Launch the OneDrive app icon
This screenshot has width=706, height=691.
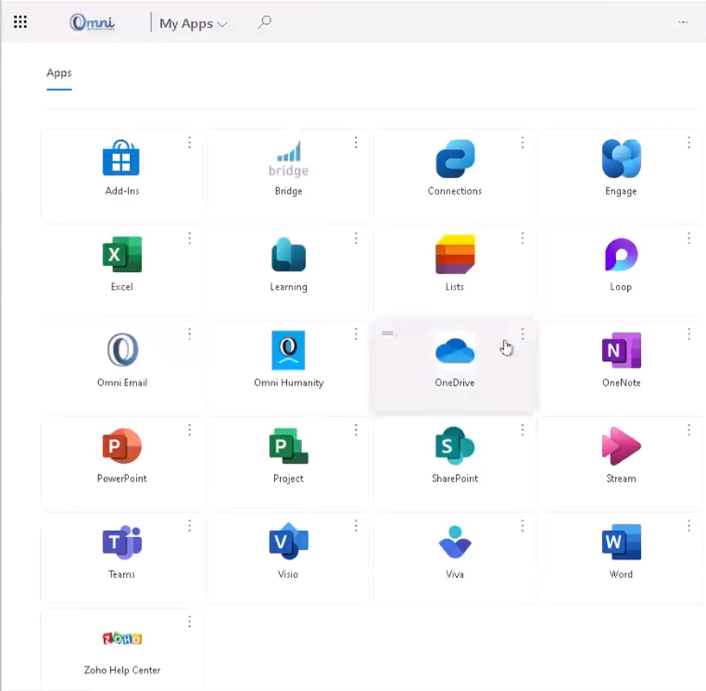[455, 350]
